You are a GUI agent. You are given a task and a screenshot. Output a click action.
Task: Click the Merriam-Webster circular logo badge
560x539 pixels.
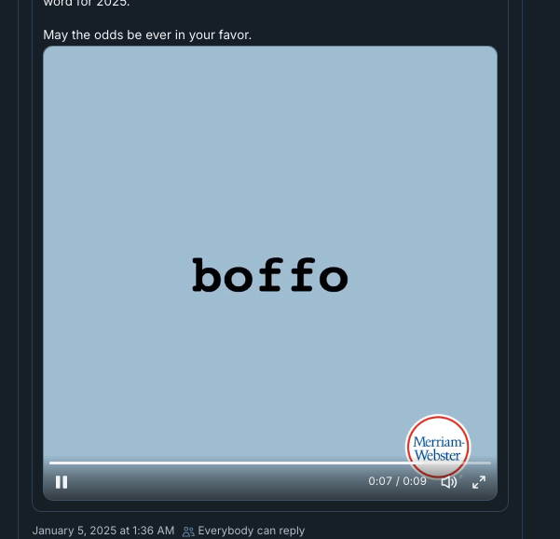(438, 447)
